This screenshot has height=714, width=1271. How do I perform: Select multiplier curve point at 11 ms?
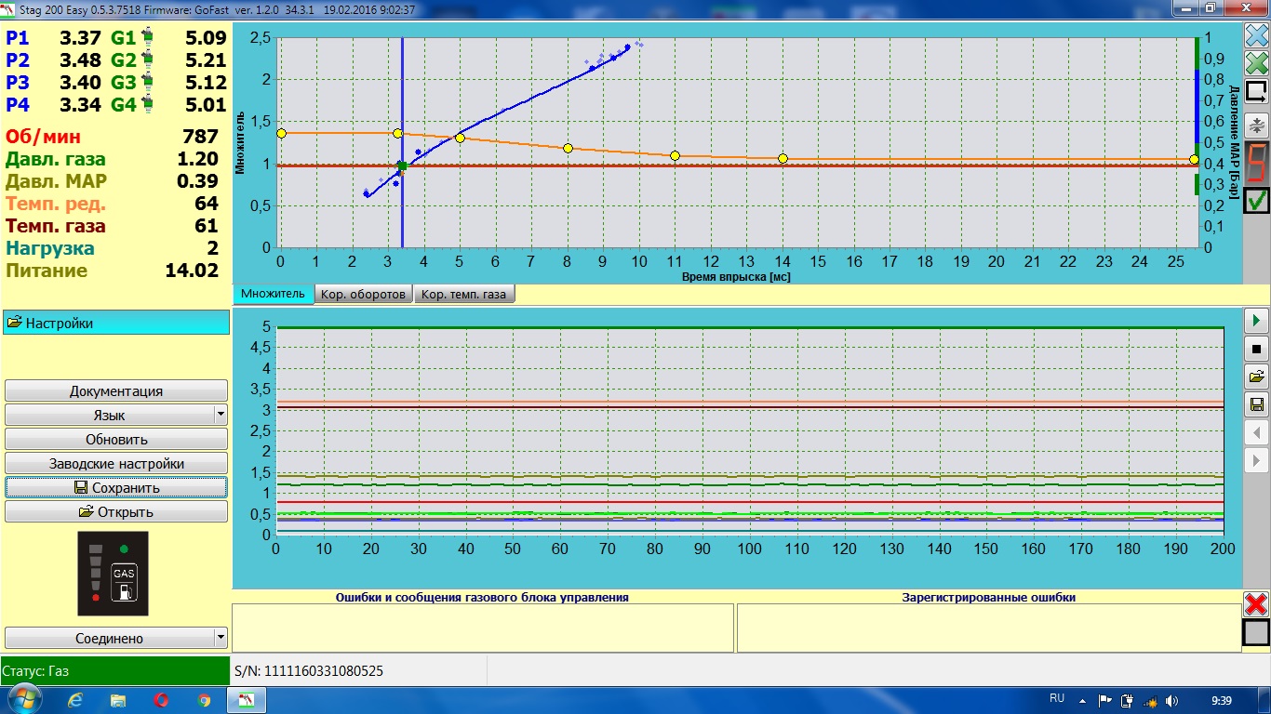pyautogui.click(x=675, y=155)
